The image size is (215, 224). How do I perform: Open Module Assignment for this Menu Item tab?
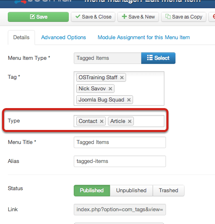point(144,38)
